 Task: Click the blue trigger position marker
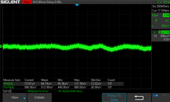[x=77, y=5]
